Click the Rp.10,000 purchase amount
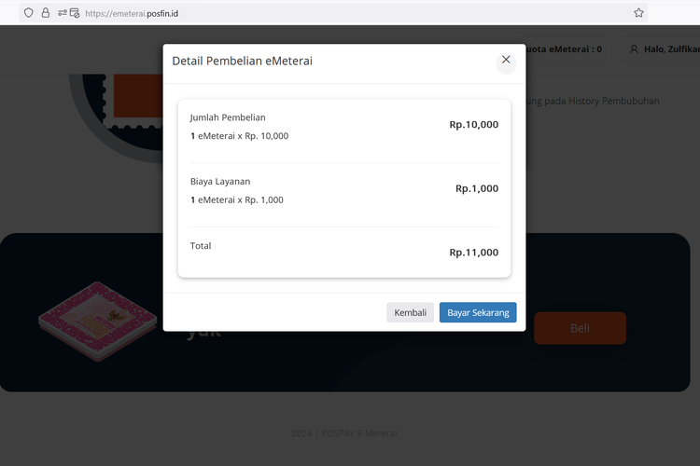700x466 pixels. pyautogui.click(x=473, y=124)
